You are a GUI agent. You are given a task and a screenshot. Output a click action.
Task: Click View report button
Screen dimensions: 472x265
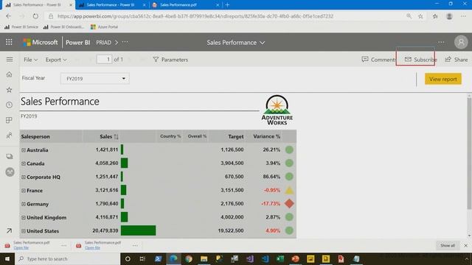coord(442,79)
